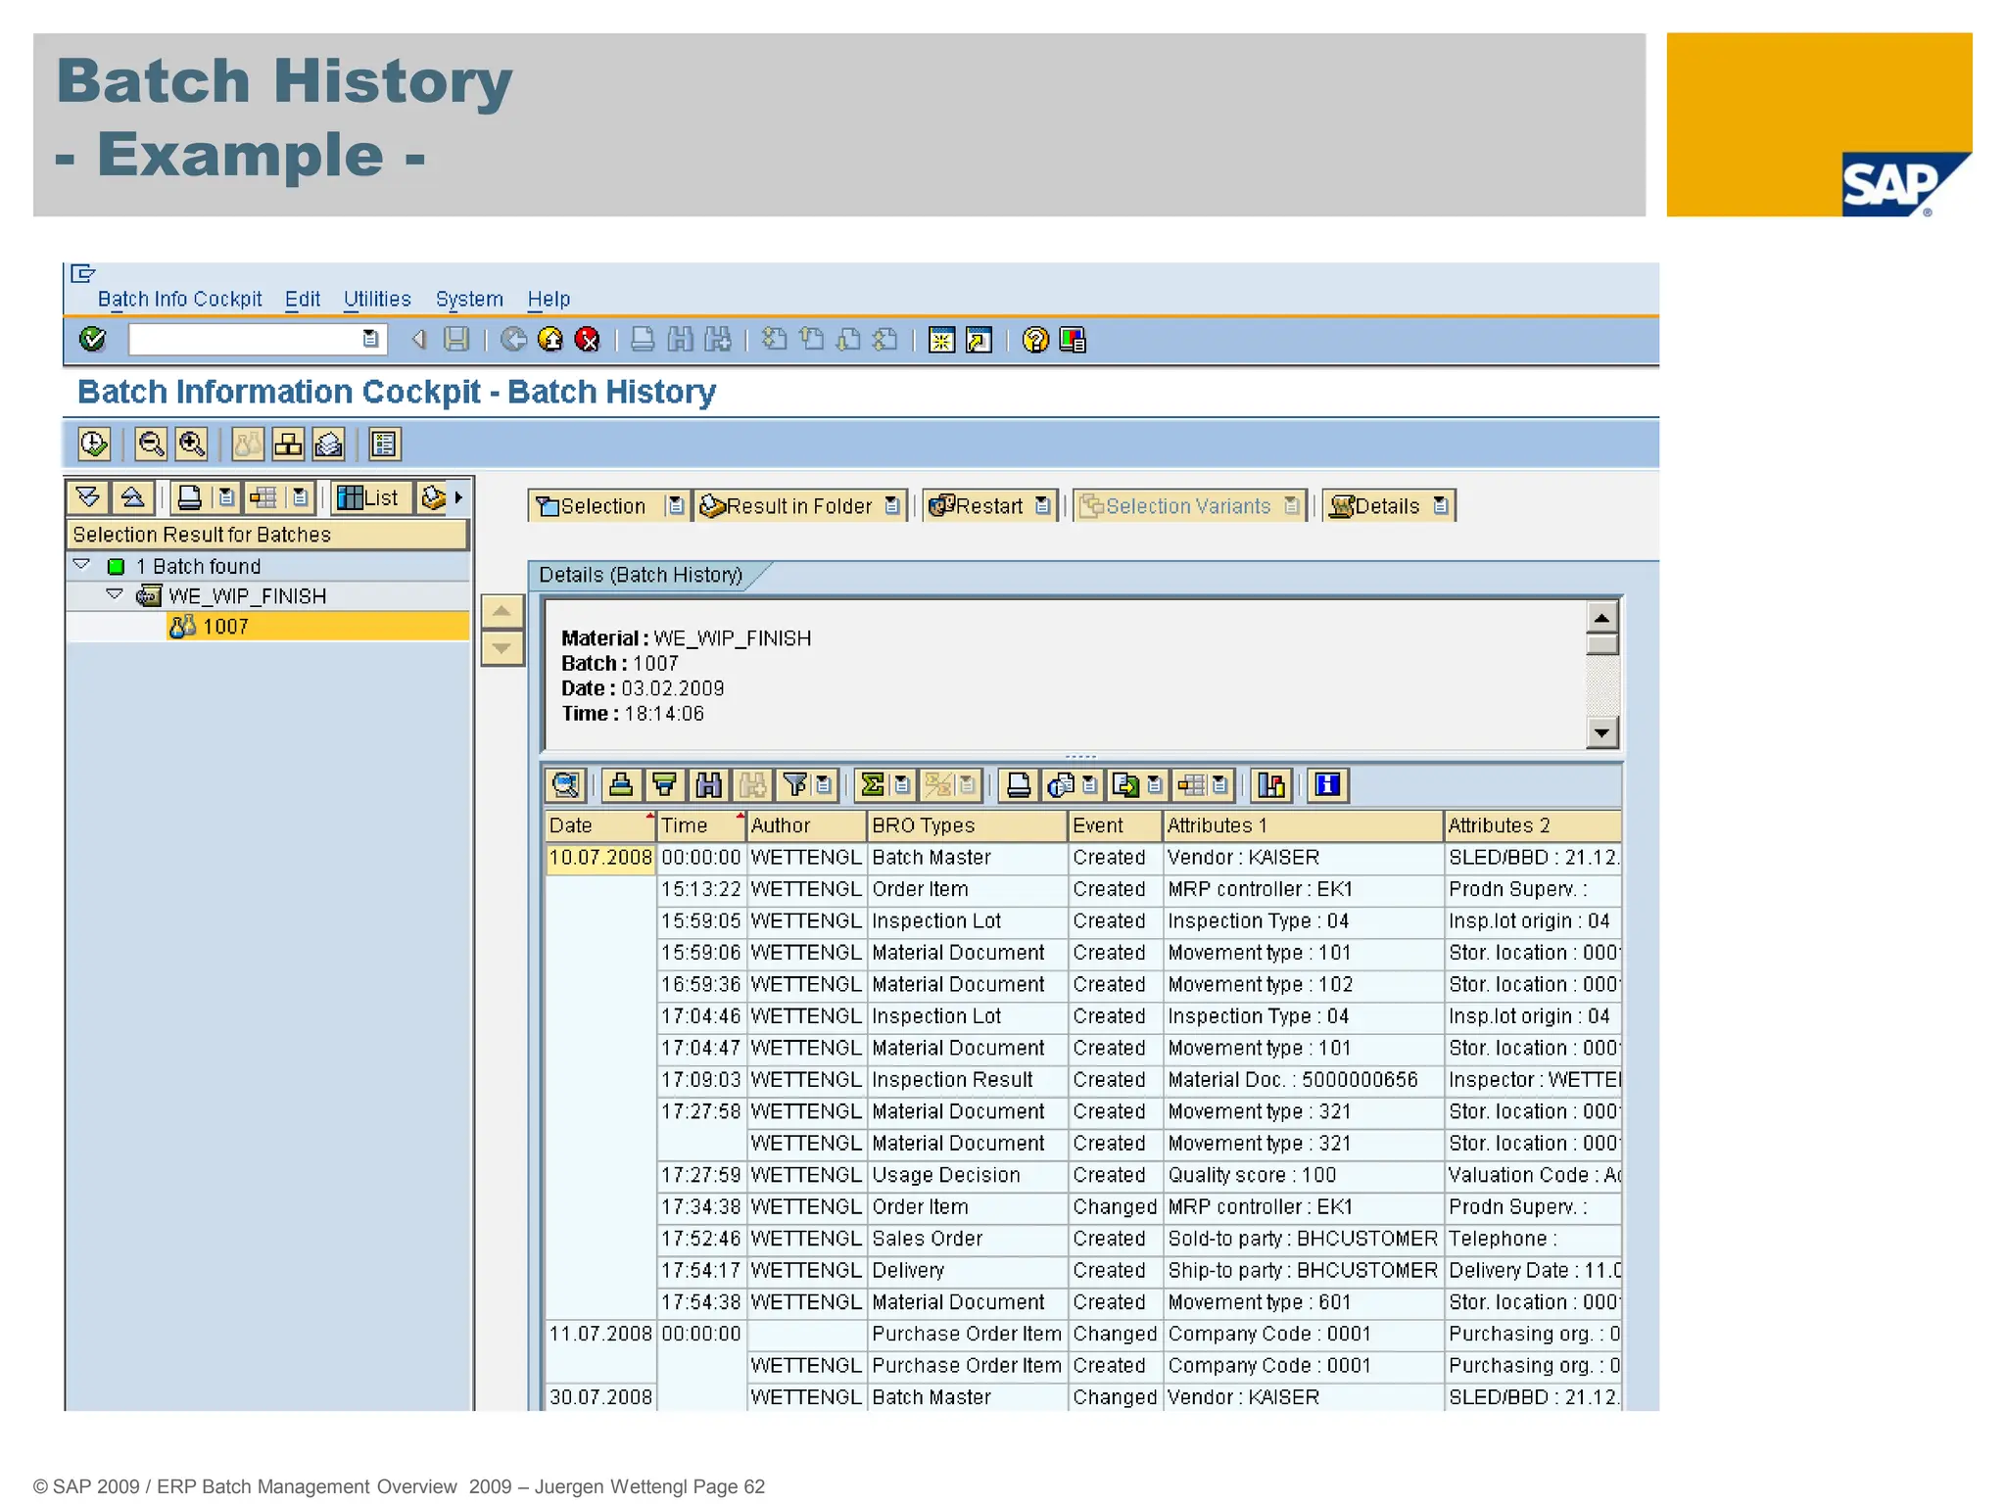Click the List button in tree toolbar
Screen dimensions: 2006x1504
[x=369, y=497]
